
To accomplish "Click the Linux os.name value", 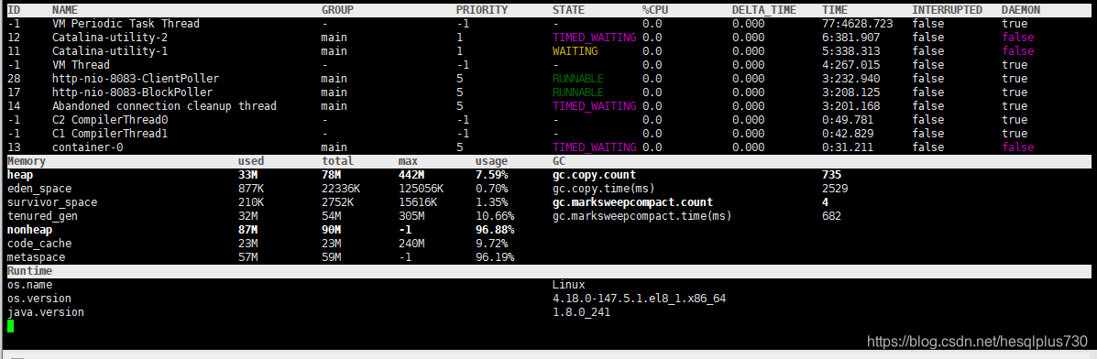I will click(x=568, y=285).
